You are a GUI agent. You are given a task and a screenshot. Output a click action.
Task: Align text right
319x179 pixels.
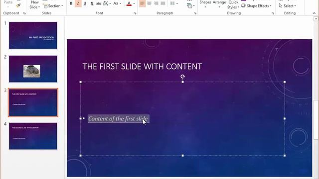click(x=156, y=3)
